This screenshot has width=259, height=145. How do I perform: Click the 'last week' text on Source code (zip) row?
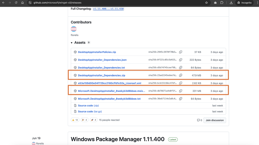(x=218, y=105)
